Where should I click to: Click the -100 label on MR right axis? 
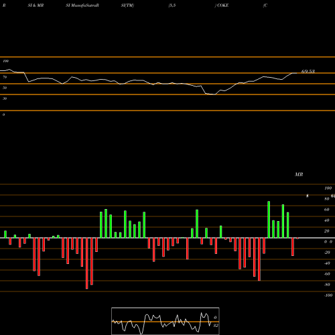point(328,295)
